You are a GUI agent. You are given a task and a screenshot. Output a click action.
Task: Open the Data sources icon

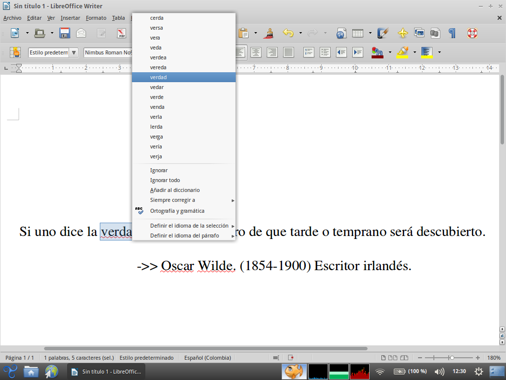point(435,33)
